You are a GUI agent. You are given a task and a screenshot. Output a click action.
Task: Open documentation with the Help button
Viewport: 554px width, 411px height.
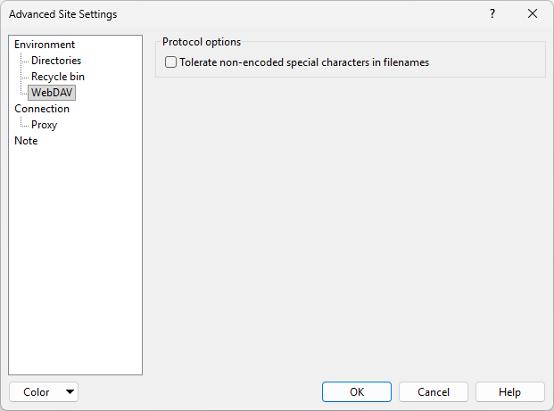pyautogui.click(x=509, y=392)
